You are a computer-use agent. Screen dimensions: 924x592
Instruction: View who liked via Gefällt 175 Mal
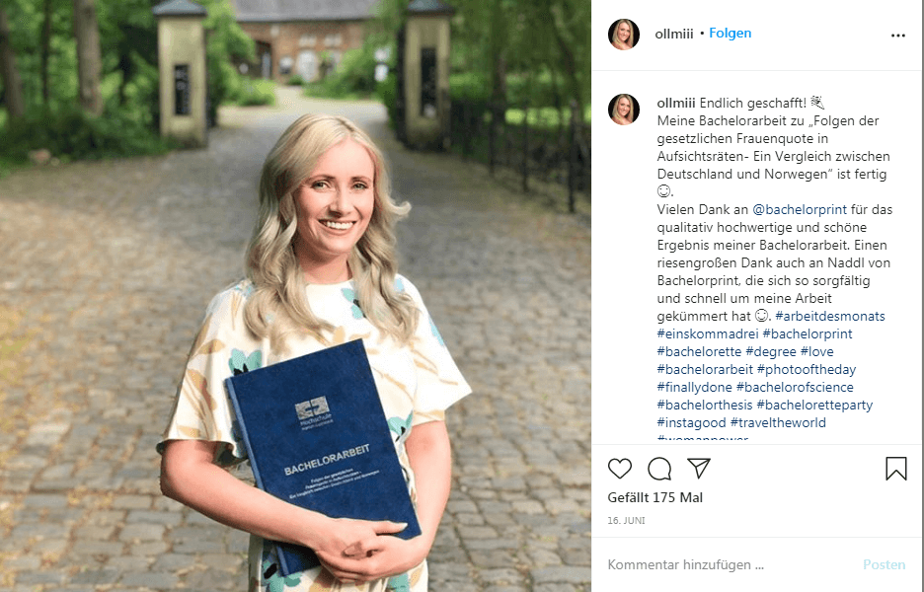[x=655, y=497]
